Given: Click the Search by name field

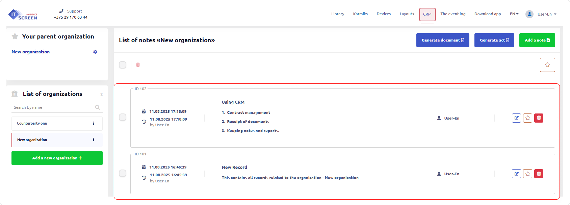Looking at the screenshot, I should click(x=53, y=107).
